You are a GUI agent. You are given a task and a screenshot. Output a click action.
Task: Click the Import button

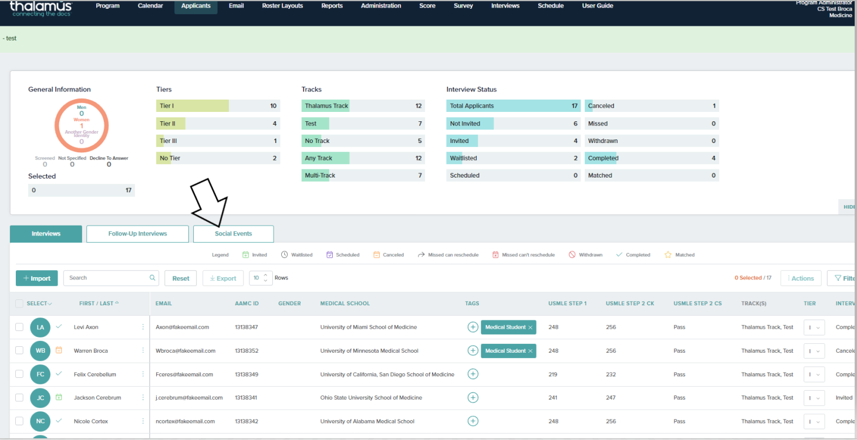point(37,278)
